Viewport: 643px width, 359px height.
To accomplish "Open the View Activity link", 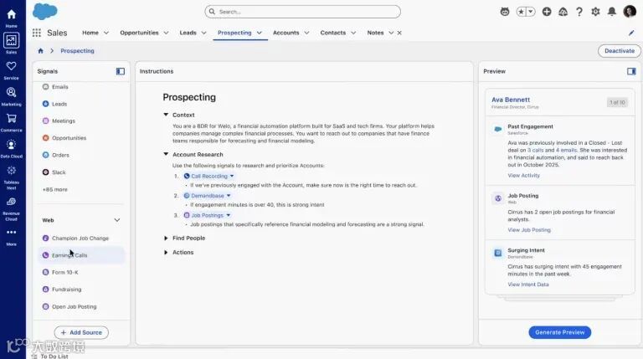I will [x=523, y=176].
